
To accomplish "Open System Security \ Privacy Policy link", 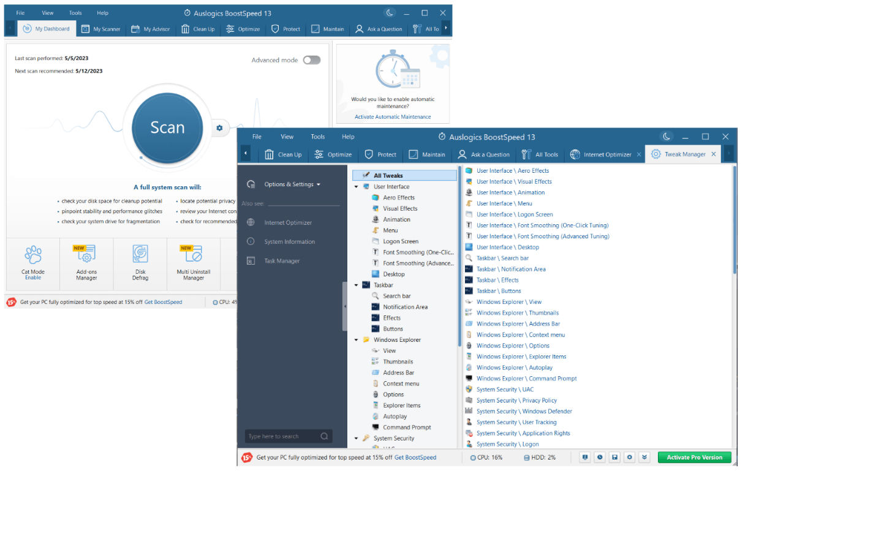I will point(516,400).
